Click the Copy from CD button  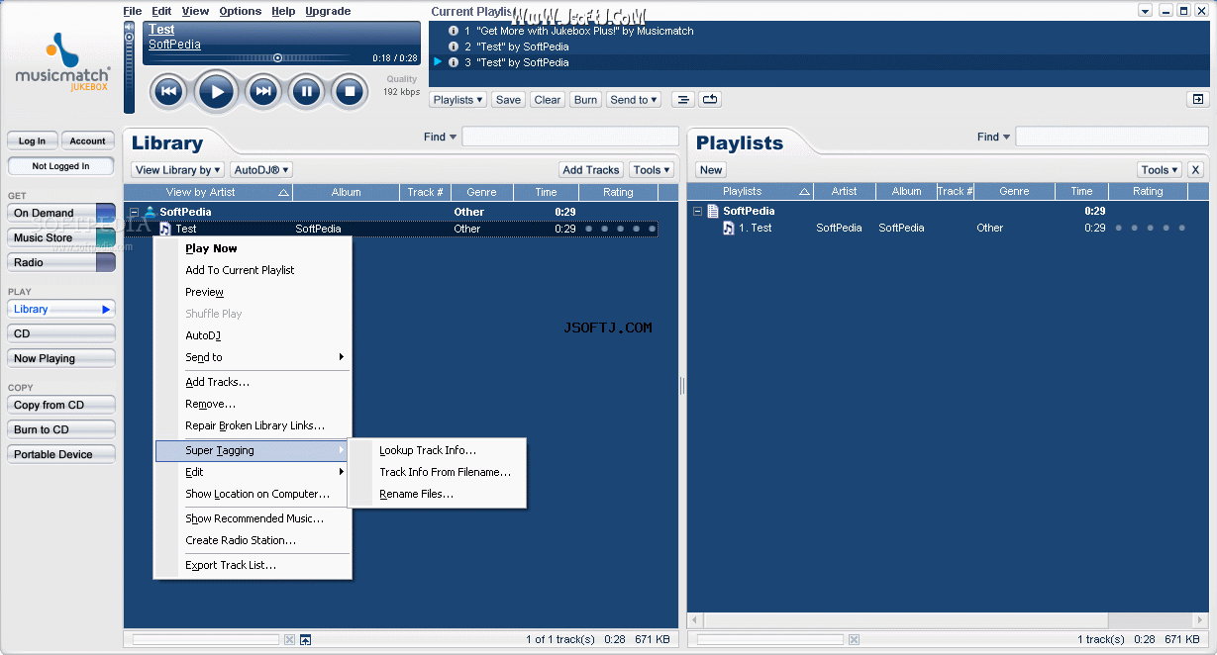tap(61, 405)
